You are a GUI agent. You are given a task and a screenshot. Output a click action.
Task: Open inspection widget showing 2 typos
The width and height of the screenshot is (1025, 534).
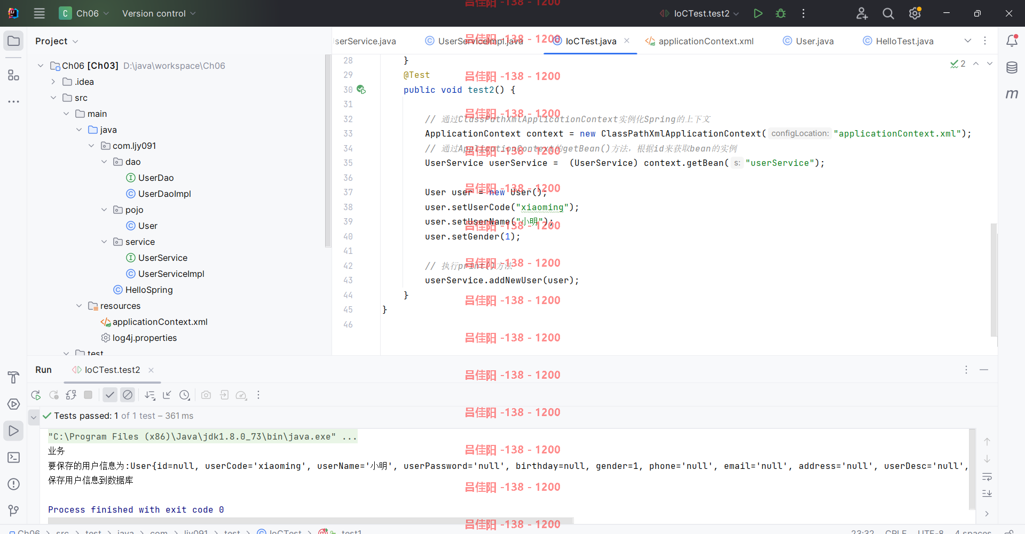coord(958,64)
